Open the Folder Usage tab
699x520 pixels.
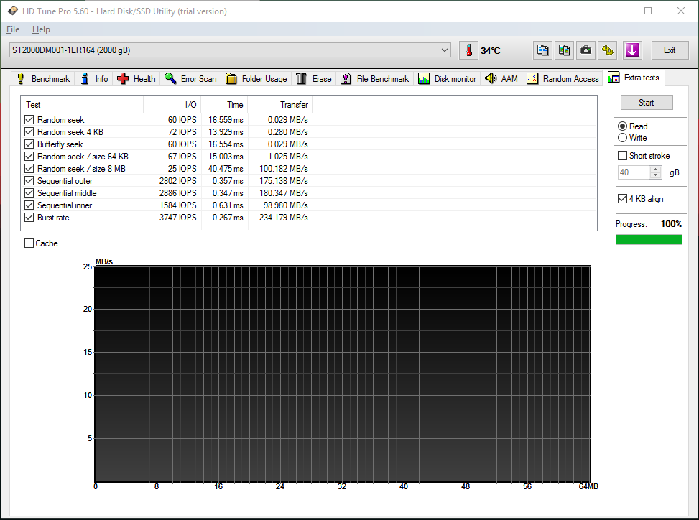(256, 79)
